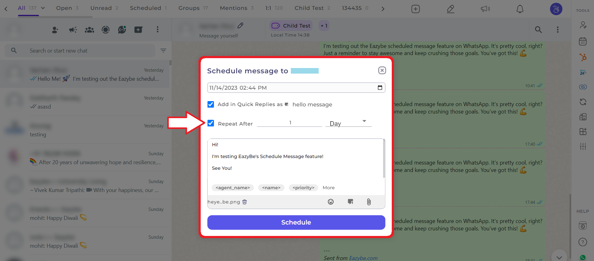The image size is (594, 261).
Task: Uncheck Add in Quick Replies checkbox
Action: tap(211, 104)
